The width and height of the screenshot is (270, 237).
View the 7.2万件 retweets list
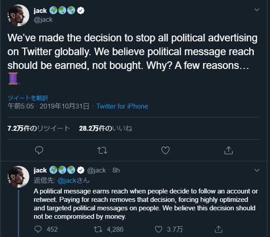click(39, 129)
